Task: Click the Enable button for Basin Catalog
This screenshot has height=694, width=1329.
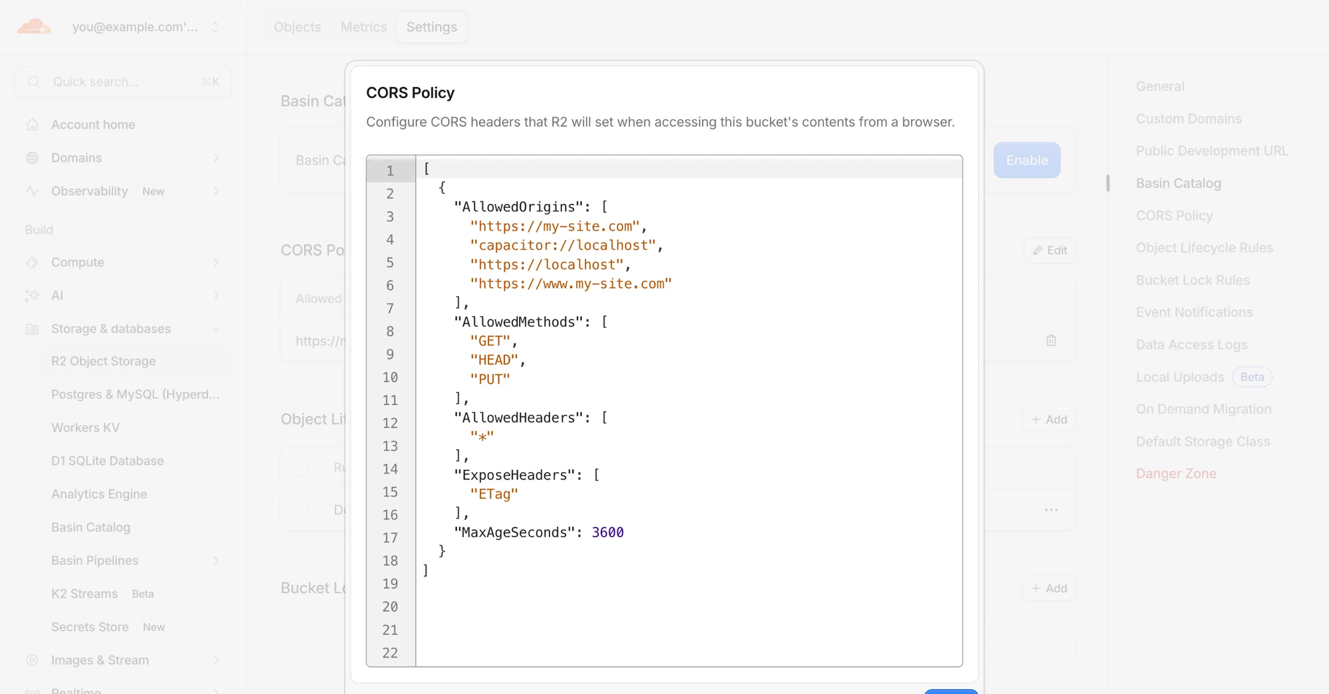Action: click(x=1027, y=160)
